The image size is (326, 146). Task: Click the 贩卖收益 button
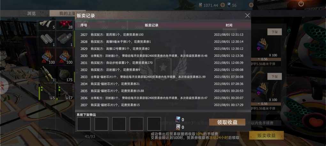[266, 136]
